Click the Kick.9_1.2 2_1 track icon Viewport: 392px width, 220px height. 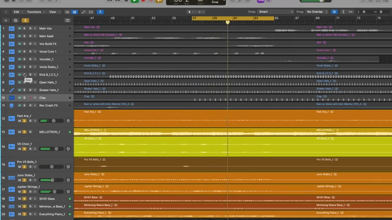point(12,75)
